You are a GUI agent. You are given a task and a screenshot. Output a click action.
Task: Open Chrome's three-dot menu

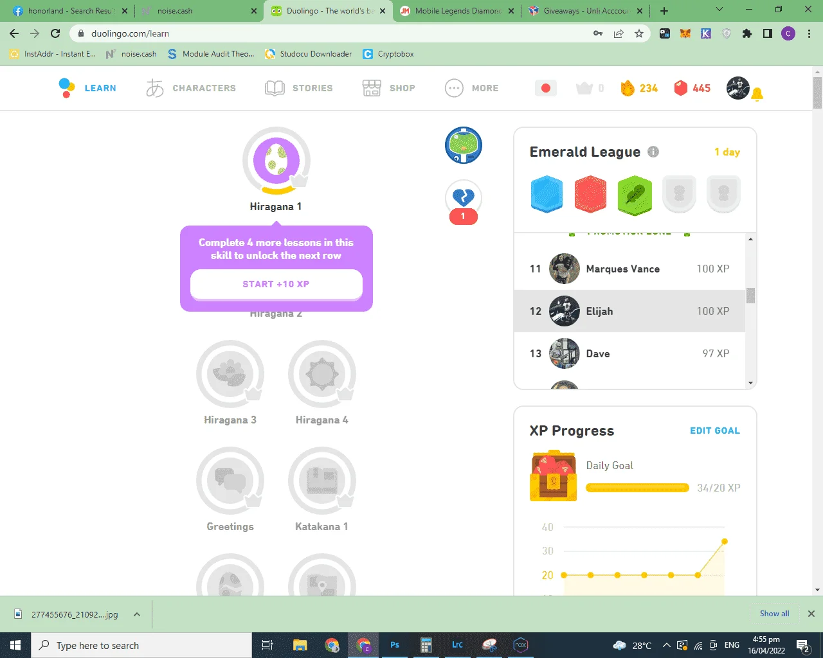coord(809,33)
